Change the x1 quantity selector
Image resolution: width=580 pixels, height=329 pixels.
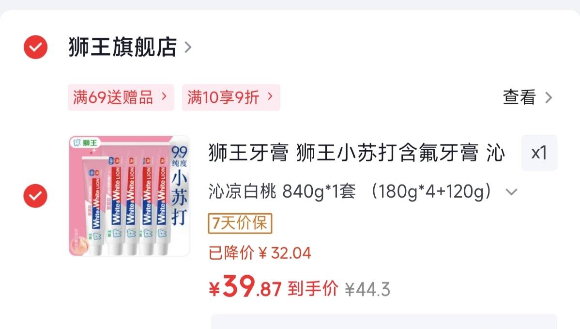click(539, 153)
